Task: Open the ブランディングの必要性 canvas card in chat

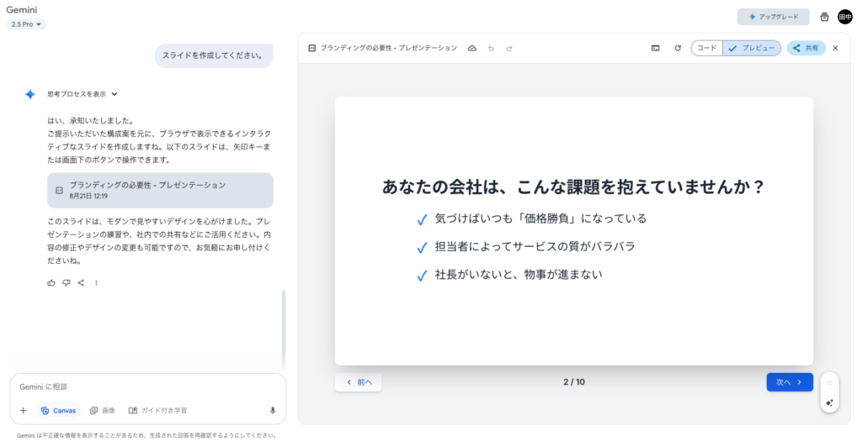Action: 160,191
